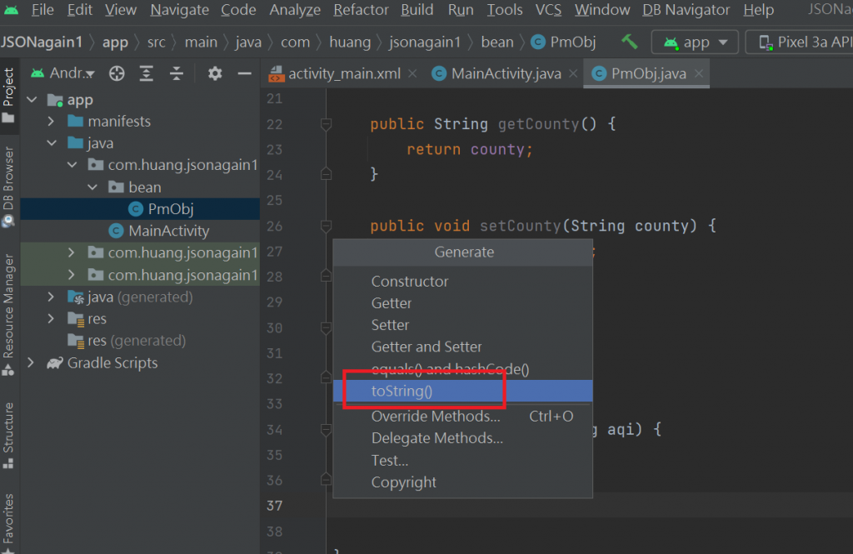Viewport: 853px width, 554px height.
Task: Expand Gradle Scripts node
Action: [31, 362]
